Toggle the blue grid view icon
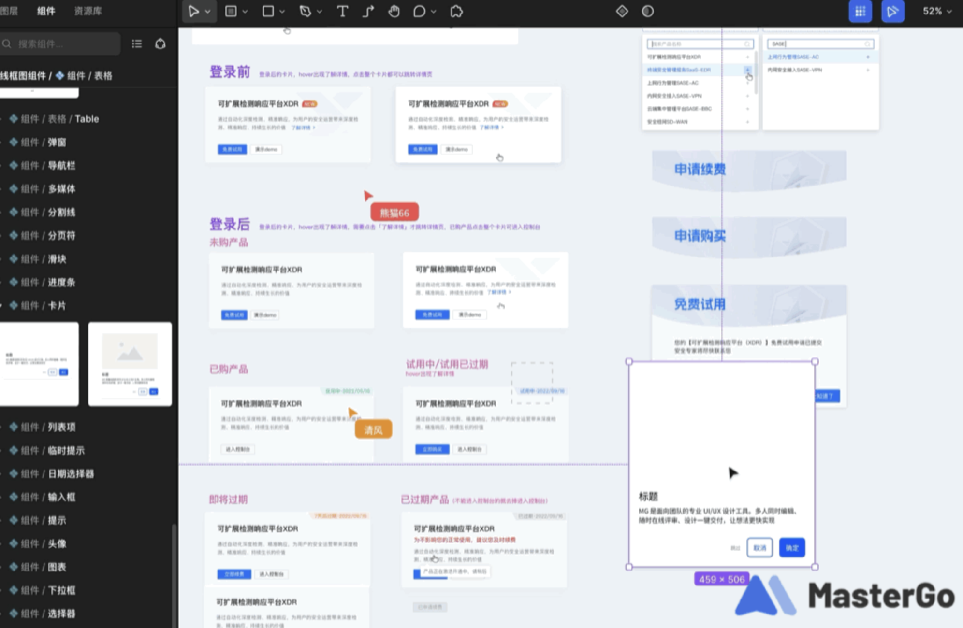Viewport: 963px width, 628px height. point(860,11)
